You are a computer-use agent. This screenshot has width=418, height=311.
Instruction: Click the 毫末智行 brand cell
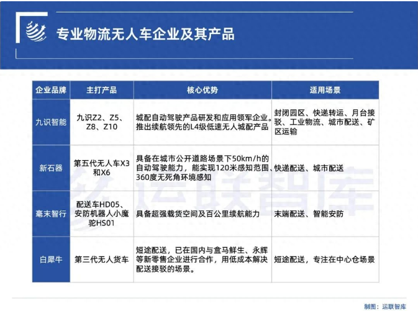coord(51,213)
